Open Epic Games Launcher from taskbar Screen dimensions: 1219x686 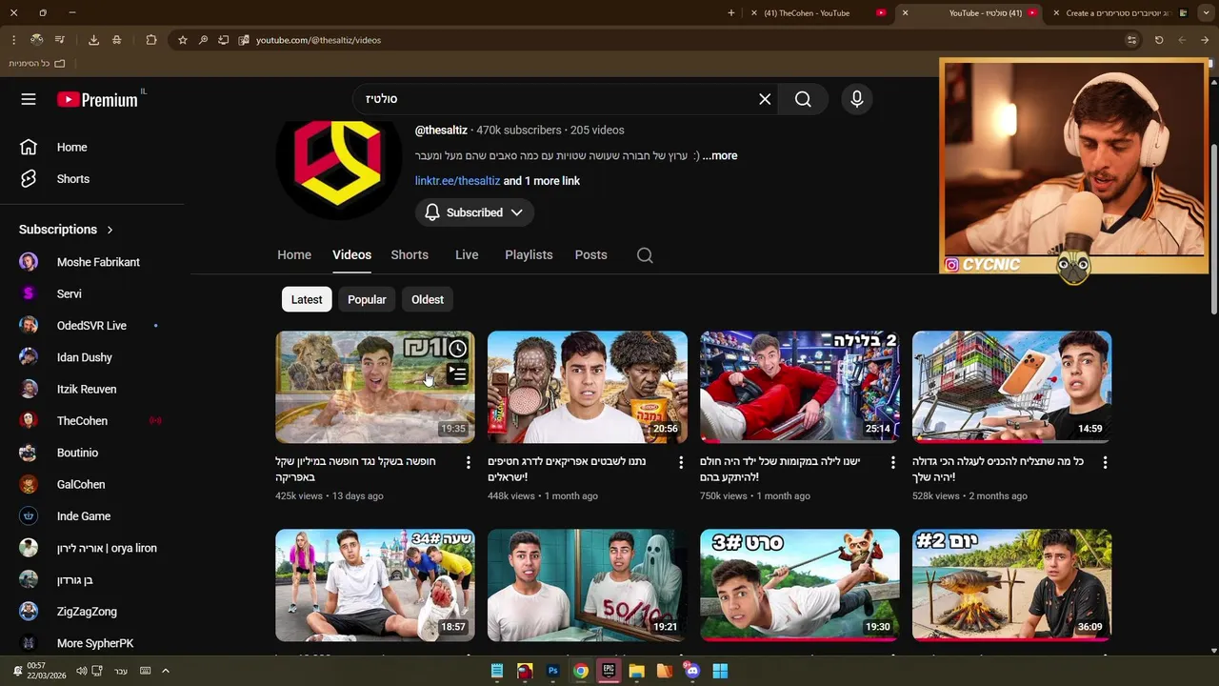[609, 671]
